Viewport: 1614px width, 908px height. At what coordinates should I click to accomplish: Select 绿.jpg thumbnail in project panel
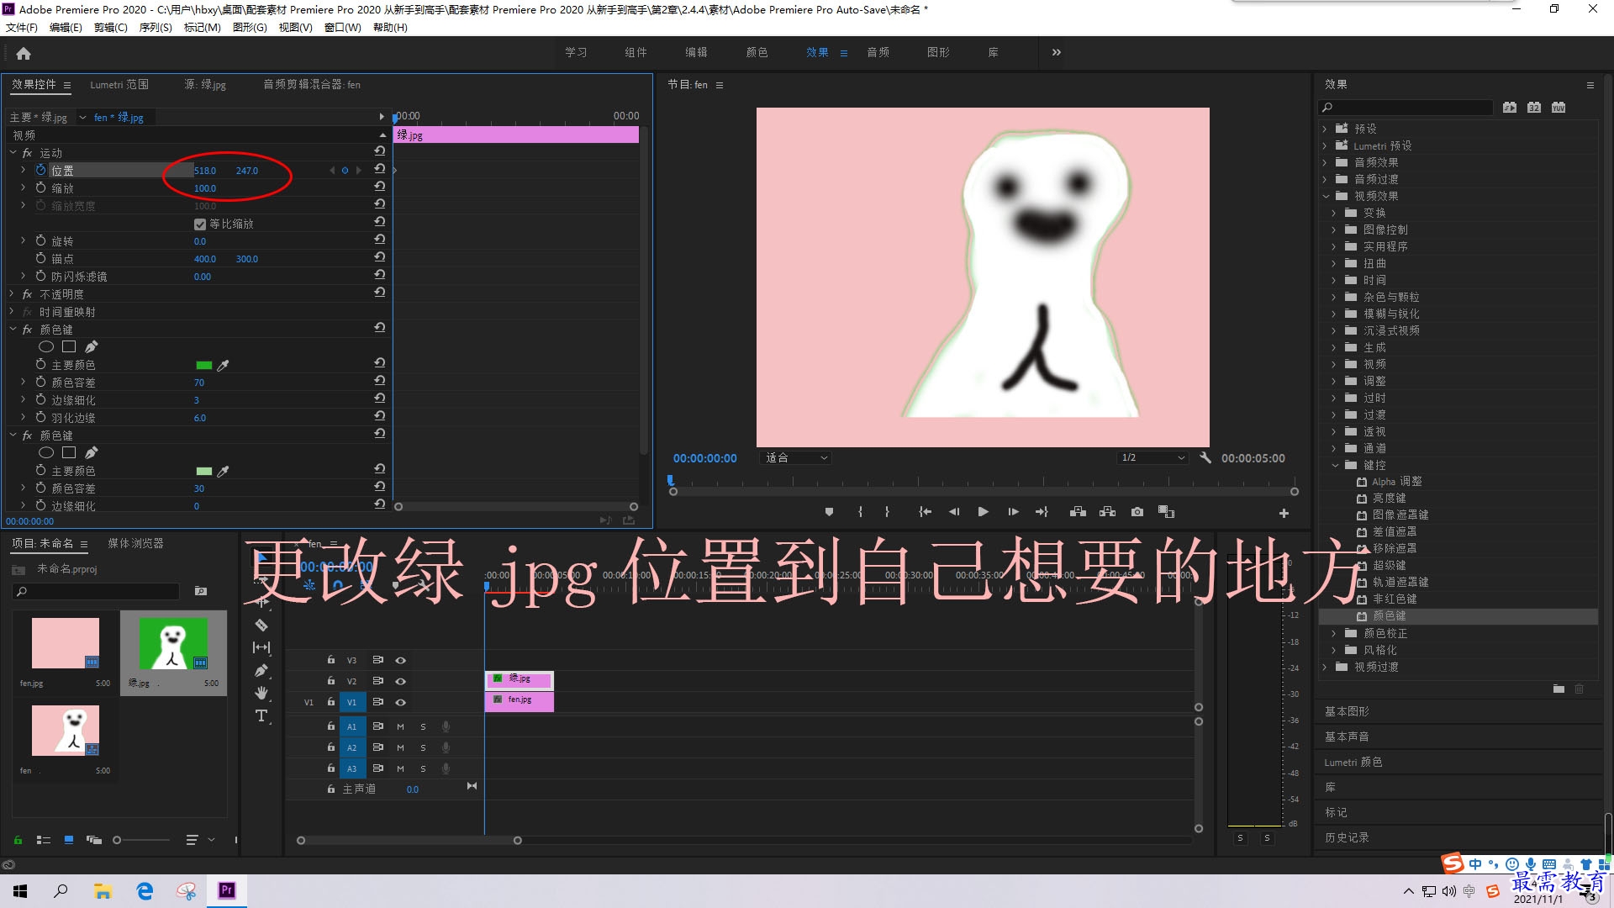[x=173, y=644]
